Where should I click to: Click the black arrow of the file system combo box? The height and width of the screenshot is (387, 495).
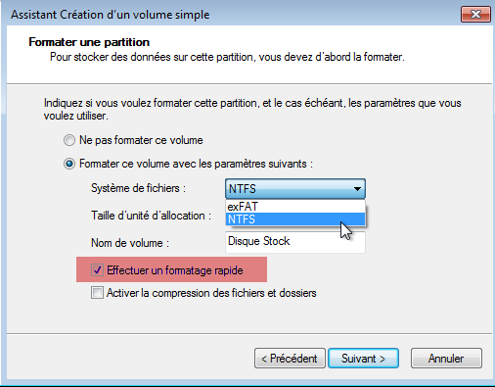point(357,189)
